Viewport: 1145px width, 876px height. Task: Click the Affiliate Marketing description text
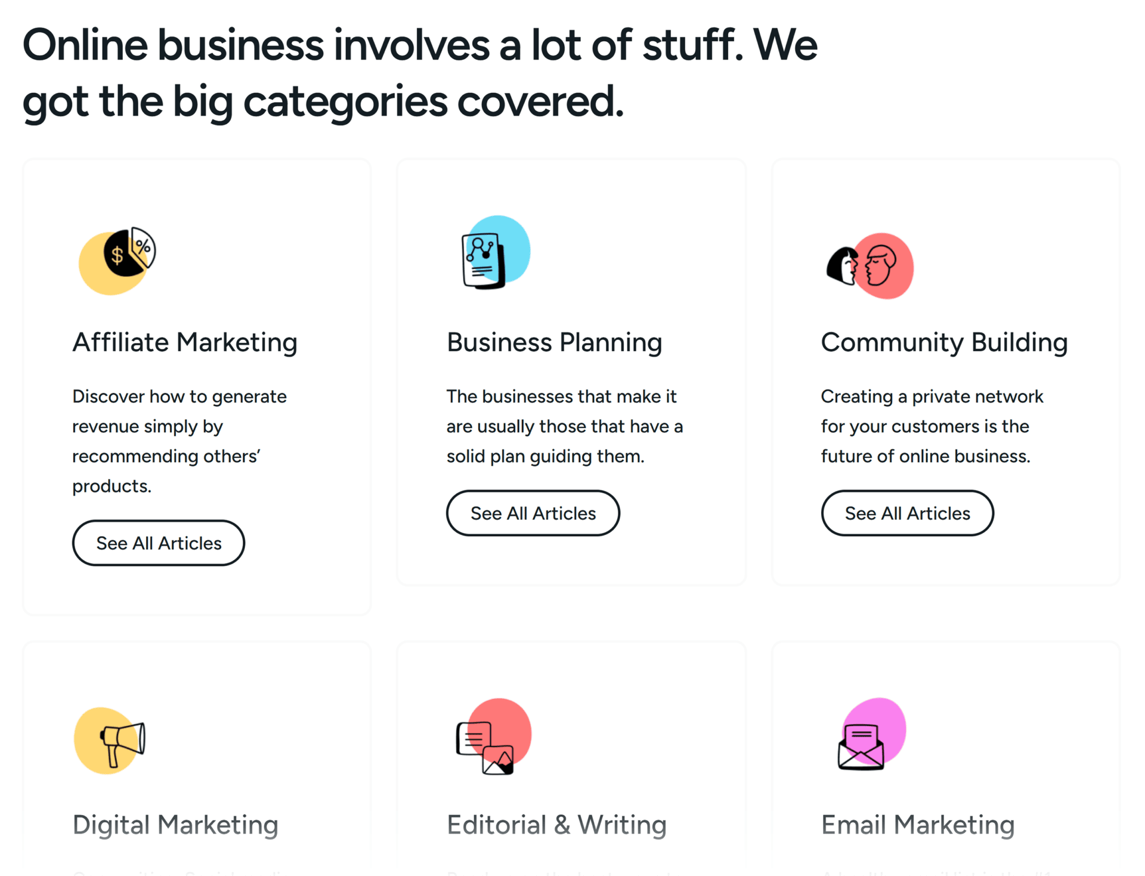tap(179, 441)
